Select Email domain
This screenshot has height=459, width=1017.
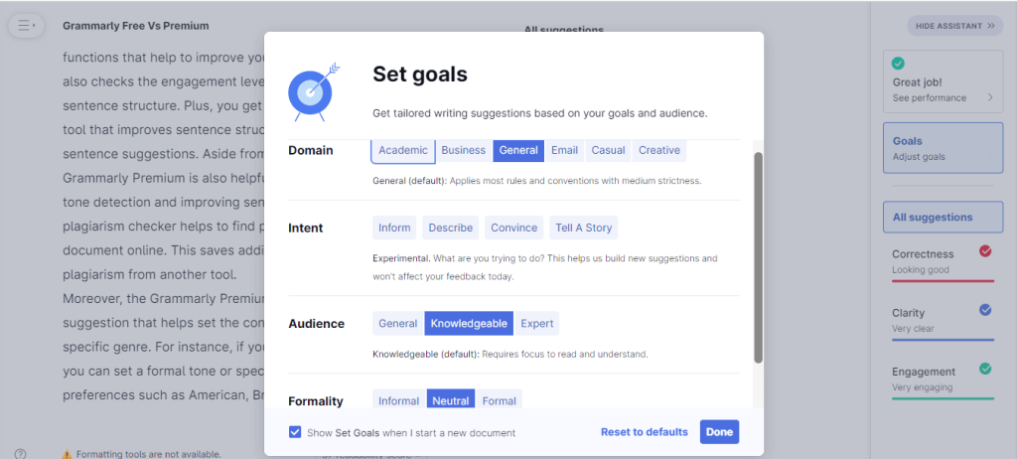(x=564, y=150)
